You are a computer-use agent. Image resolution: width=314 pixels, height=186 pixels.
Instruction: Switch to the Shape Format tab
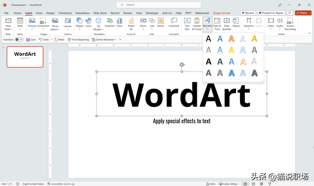pyautogui.click(x=221, y=13)
